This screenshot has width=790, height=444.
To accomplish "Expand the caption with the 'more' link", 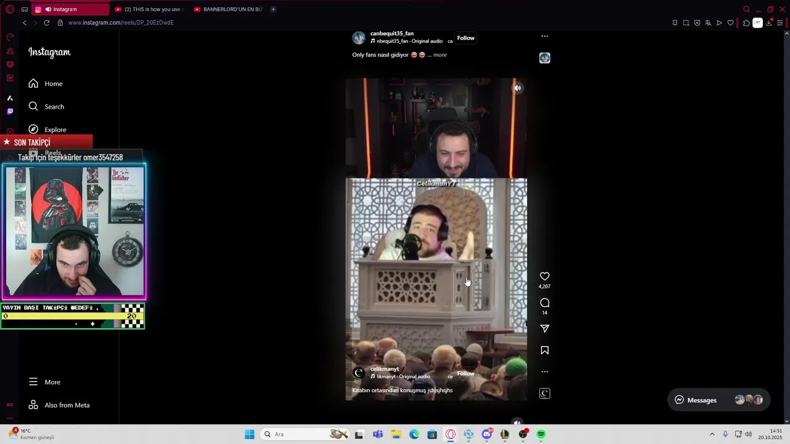I will tap(439, 55).
